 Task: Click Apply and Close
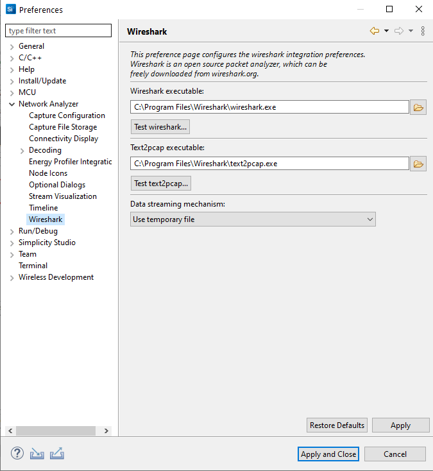[328, 454]
